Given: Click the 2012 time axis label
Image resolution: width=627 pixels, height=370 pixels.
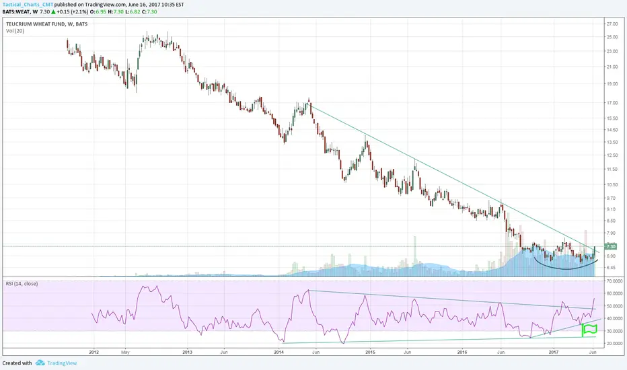Looking at the screenshot, I should tap(94, 353).
